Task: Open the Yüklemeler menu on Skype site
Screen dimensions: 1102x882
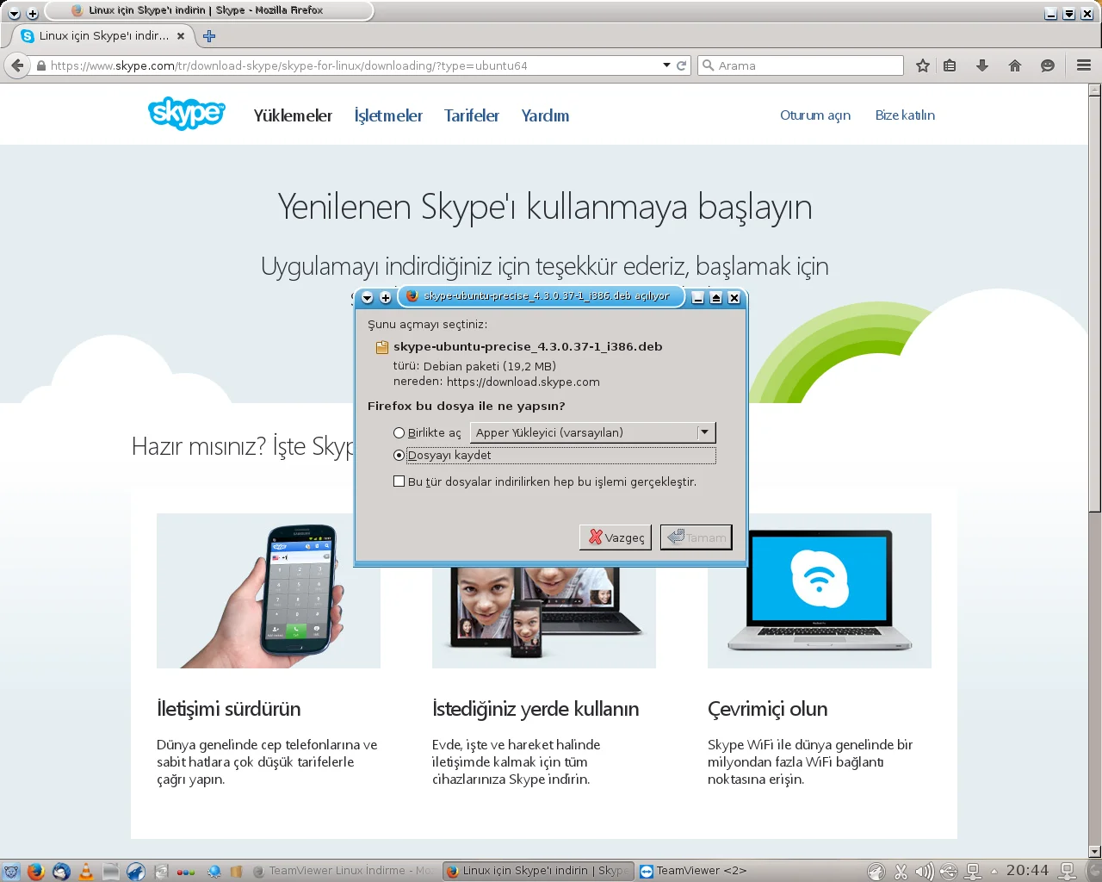Action: 293,115
